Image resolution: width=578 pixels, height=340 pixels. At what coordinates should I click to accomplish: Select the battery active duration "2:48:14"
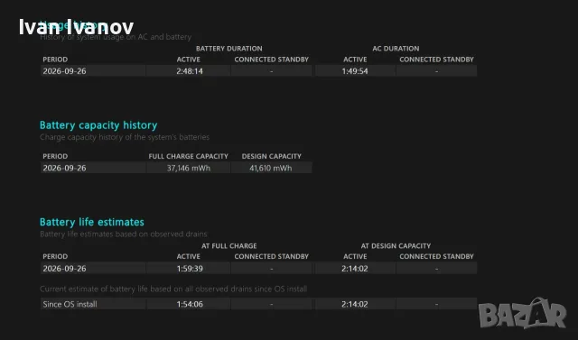coord(190,71)
